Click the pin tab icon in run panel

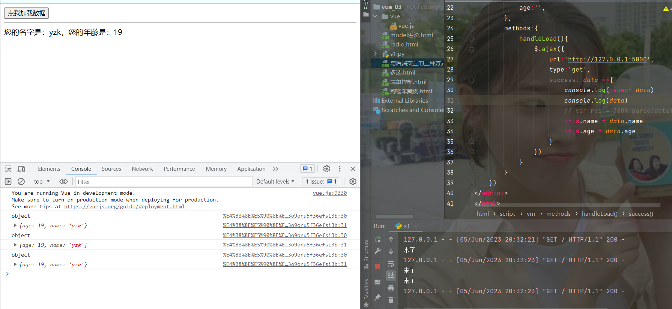(x=377, y=297)
